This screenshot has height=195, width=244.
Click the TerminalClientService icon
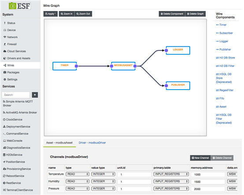[x=4, y=190]
